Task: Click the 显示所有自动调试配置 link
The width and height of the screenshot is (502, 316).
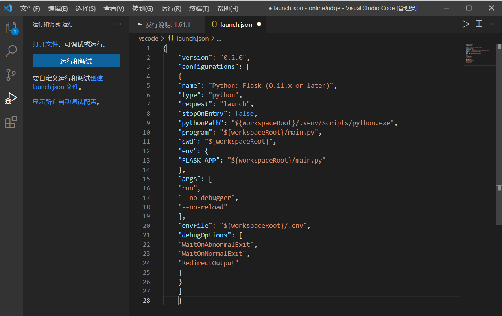Action: click(x=65, y=102)
